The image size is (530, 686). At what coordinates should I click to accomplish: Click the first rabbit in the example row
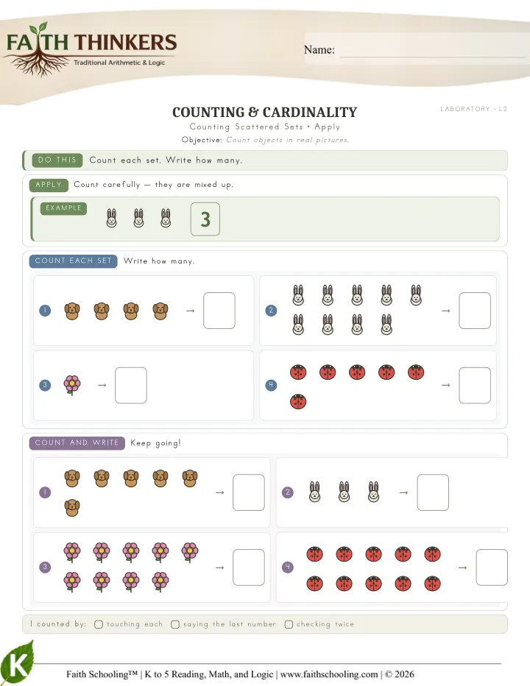[112, 218]
